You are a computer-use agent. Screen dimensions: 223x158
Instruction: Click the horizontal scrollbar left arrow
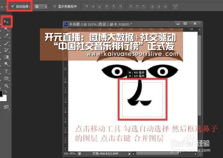pyautogui.click(x=133, y=154)
